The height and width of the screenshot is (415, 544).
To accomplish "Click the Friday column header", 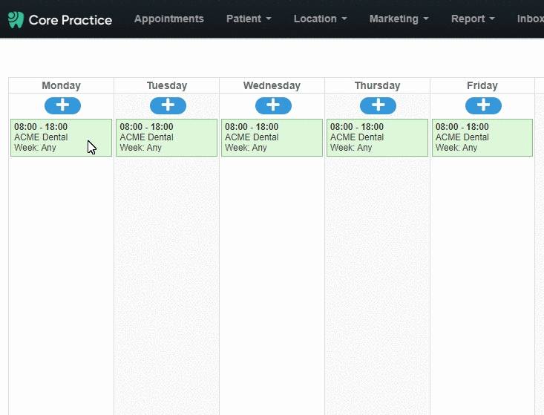I will pyautogui.click(x=482, y=85).
